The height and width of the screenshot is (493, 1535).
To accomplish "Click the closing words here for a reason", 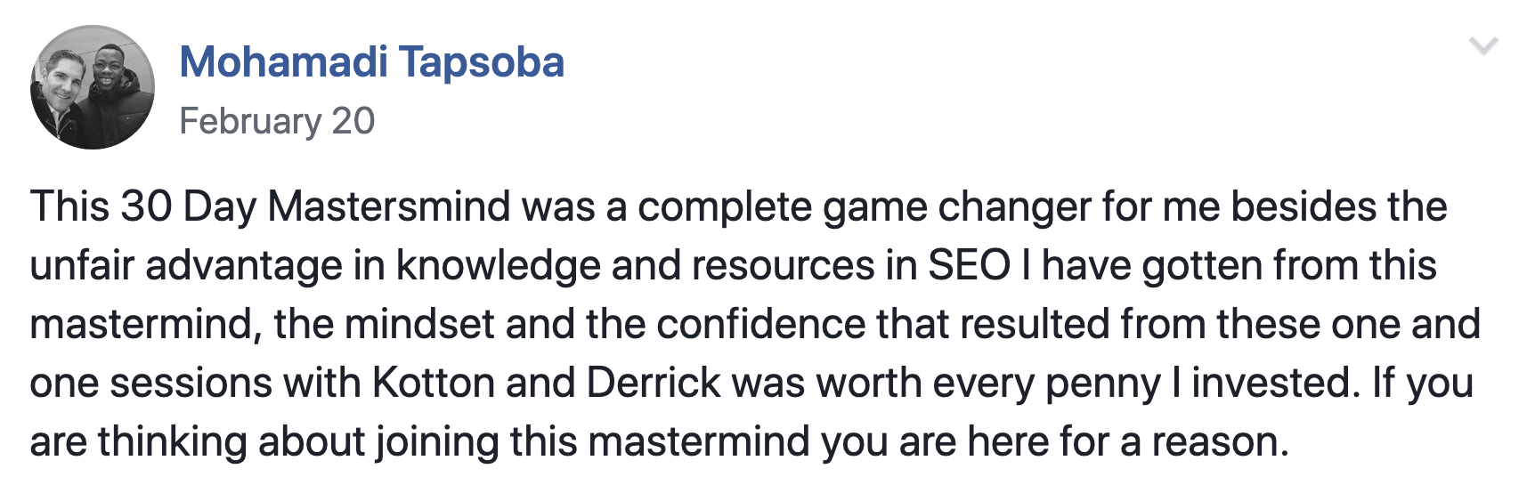I will point(1128,441).
